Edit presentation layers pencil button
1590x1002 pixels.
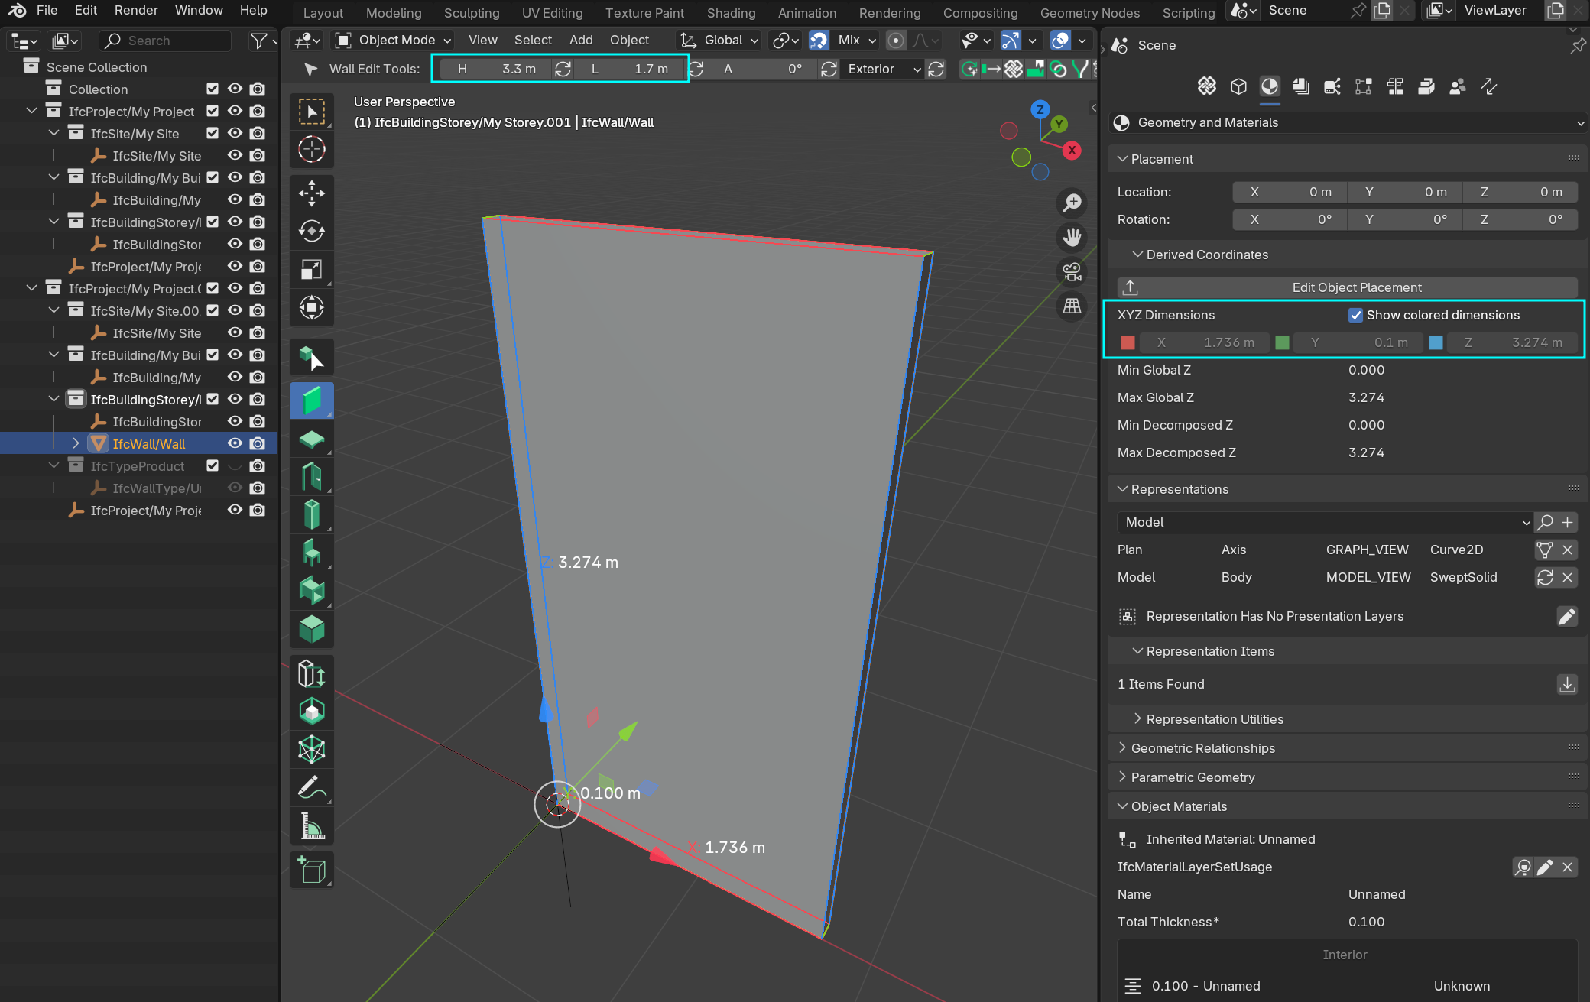click(1567, 616)
